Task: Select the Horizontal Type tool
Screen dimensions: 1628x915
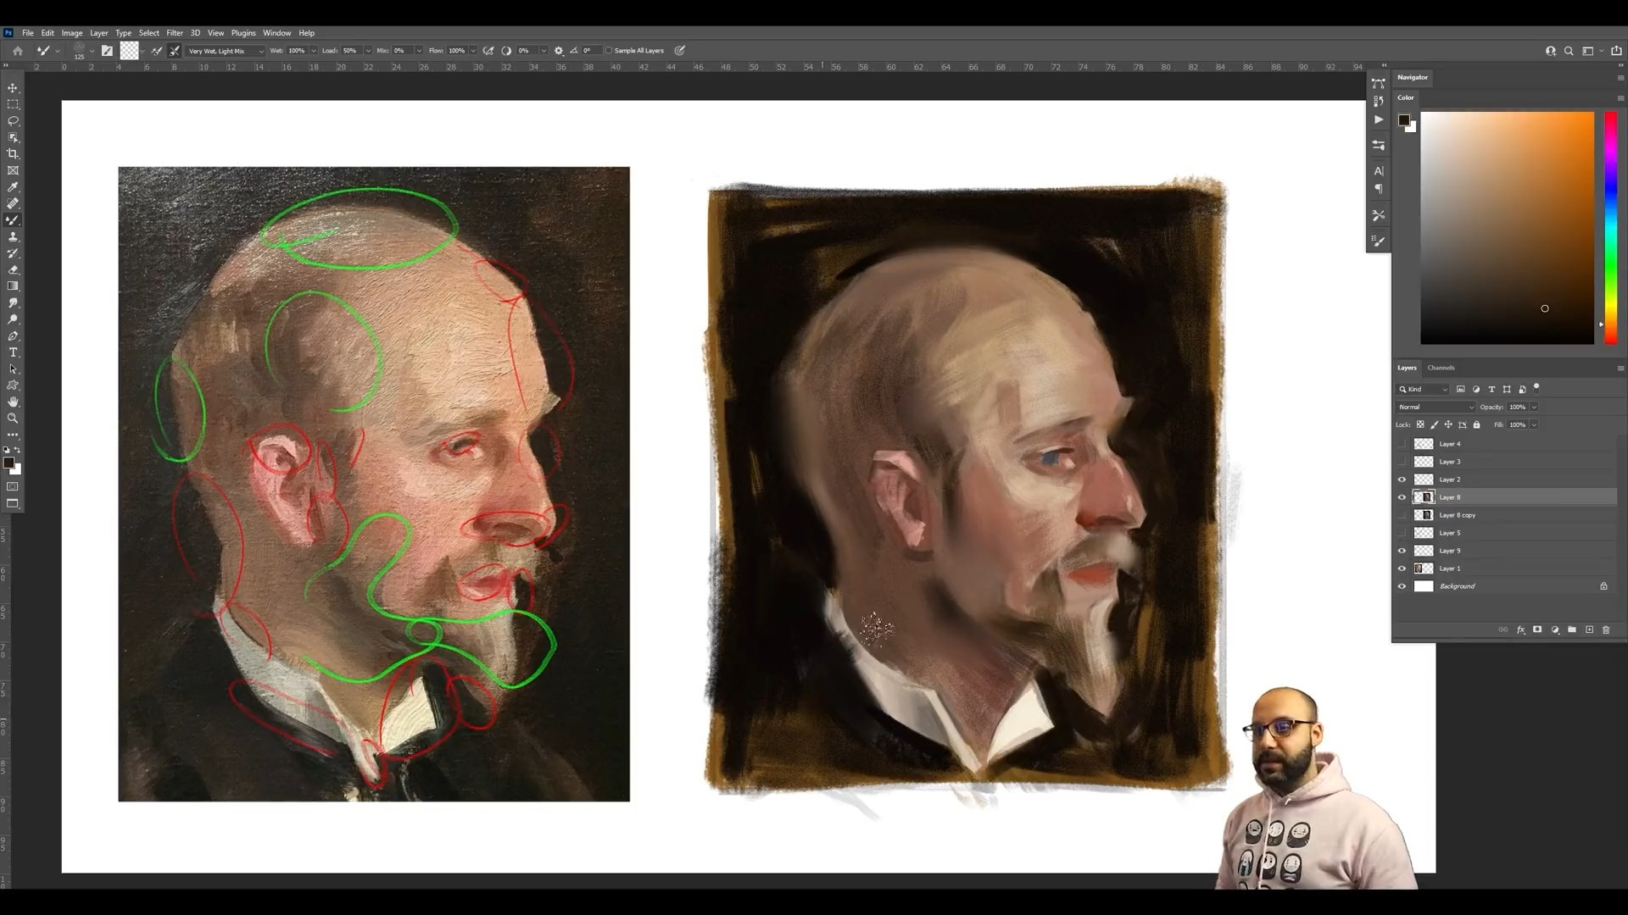Action: 13,352
